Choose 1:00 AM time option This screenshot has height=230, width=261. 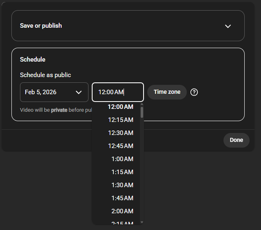pos(122,159)
